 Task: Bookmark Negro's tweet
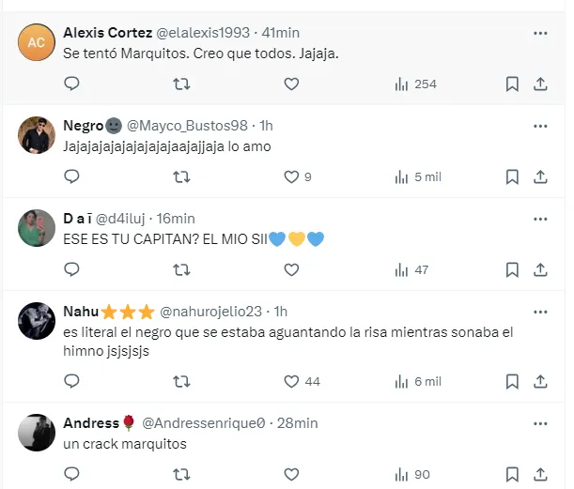pos(512,176)
